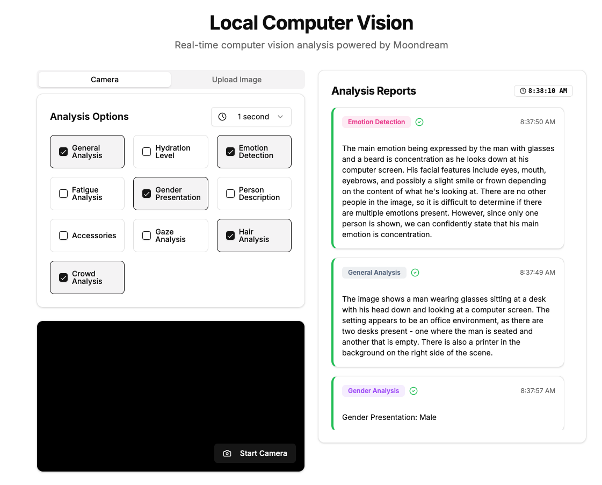Click green checkmark next to General Analysis badge
This screenshot has width=602, height=485.
(x=415, y=273)
